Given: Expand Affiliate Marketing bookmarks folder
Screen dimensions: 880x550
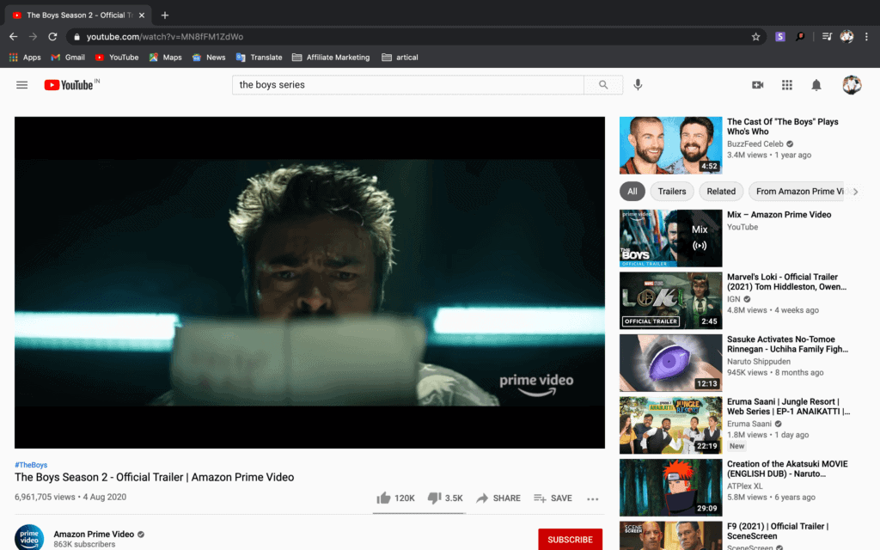Looking at the screenshot, I should coord(331,58).
